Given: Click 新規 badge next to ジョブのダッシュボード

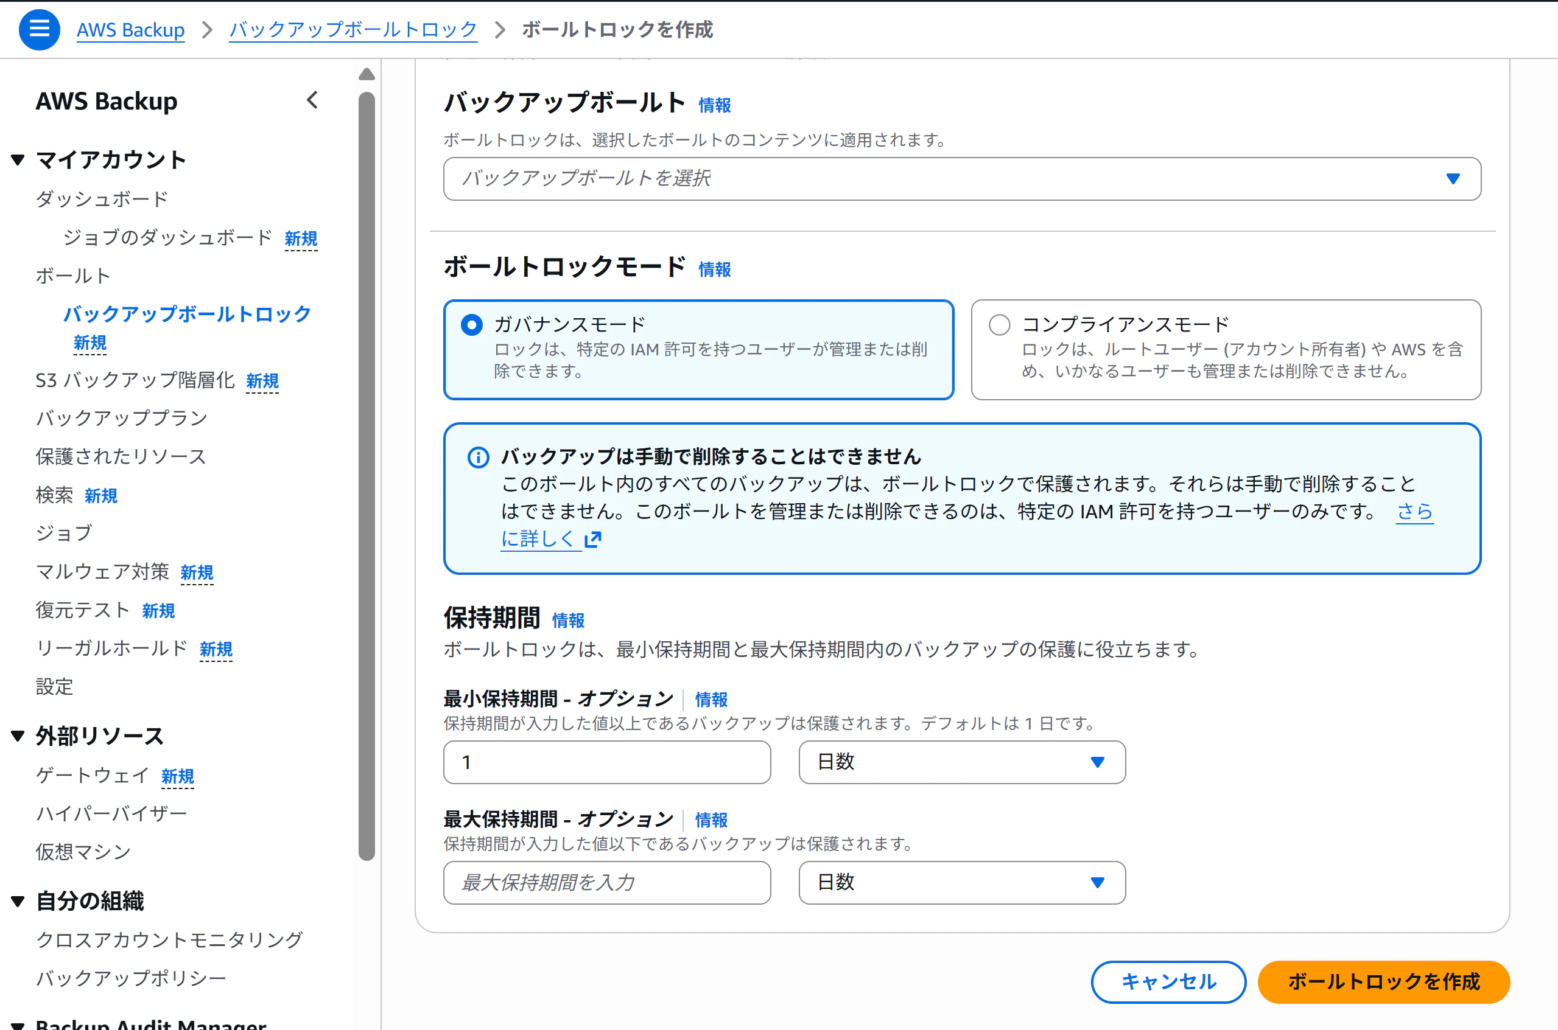Looking at the screenshot, I should pyautogui.click(x=301, y=238).
